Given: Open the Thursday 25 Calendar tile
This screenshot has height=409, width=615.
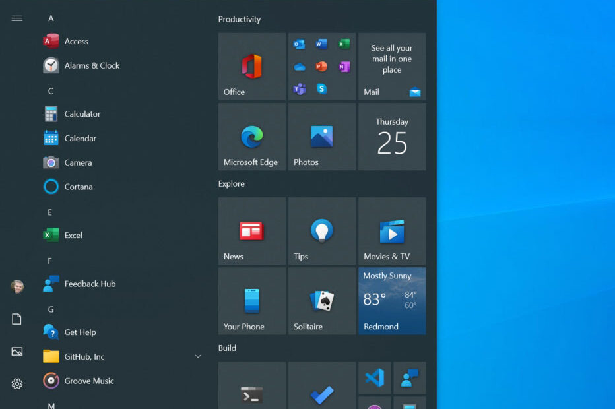Looking at the screenshot, I should click(x=392, y=137).
